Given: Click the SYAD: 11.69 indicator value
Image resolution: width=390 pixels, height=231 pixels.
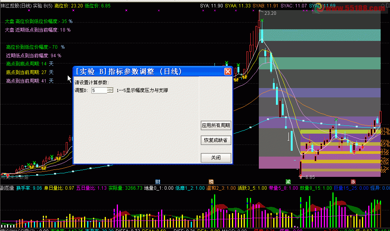Looking at the screenshot, I should click(322, 6).
